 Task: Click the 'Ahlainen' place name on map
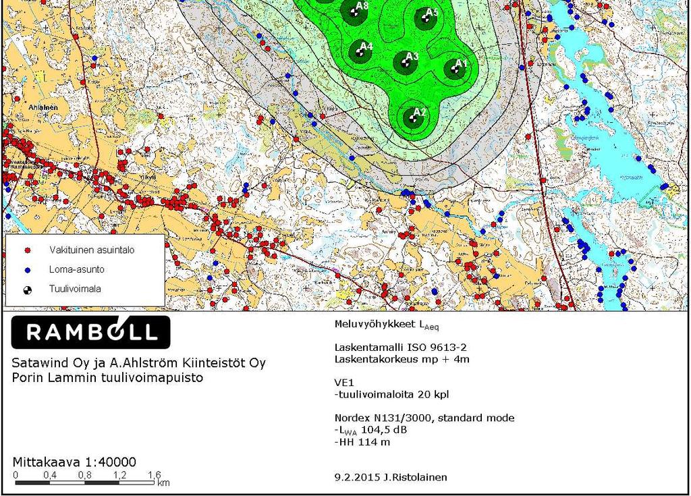(x=43, y=107)
